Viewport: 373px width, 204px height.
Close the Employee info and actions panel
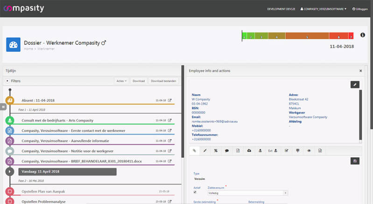pos(360,70)
